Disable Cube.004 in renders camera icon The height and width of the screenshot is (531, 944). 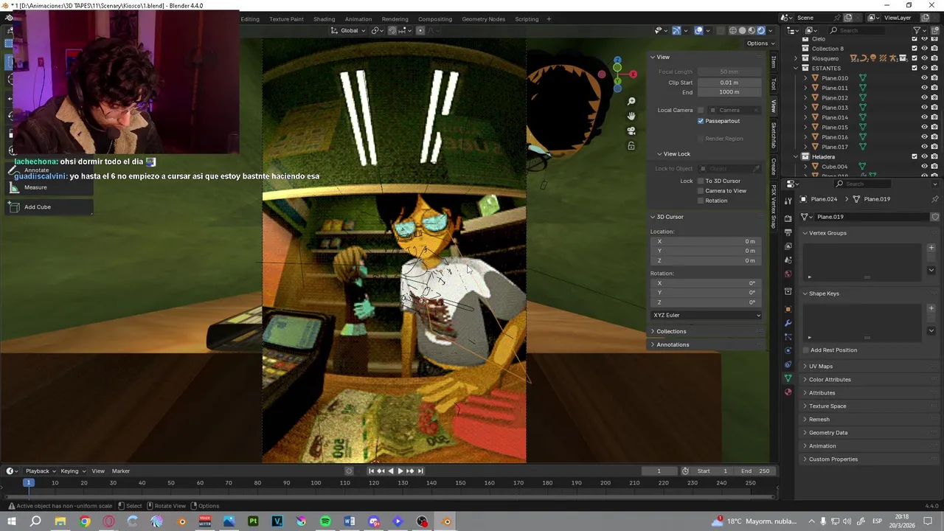[934, 167]
